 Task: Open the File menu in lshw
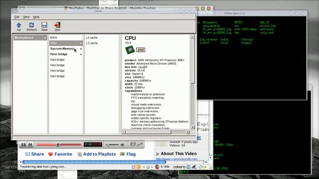pyautogui.click(x=16, y=17)
